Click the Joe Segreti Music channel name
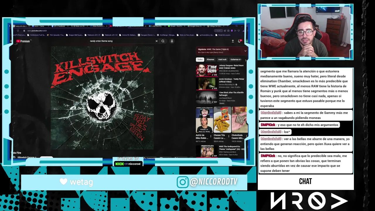The image size is (375, 211). point(225,98)
